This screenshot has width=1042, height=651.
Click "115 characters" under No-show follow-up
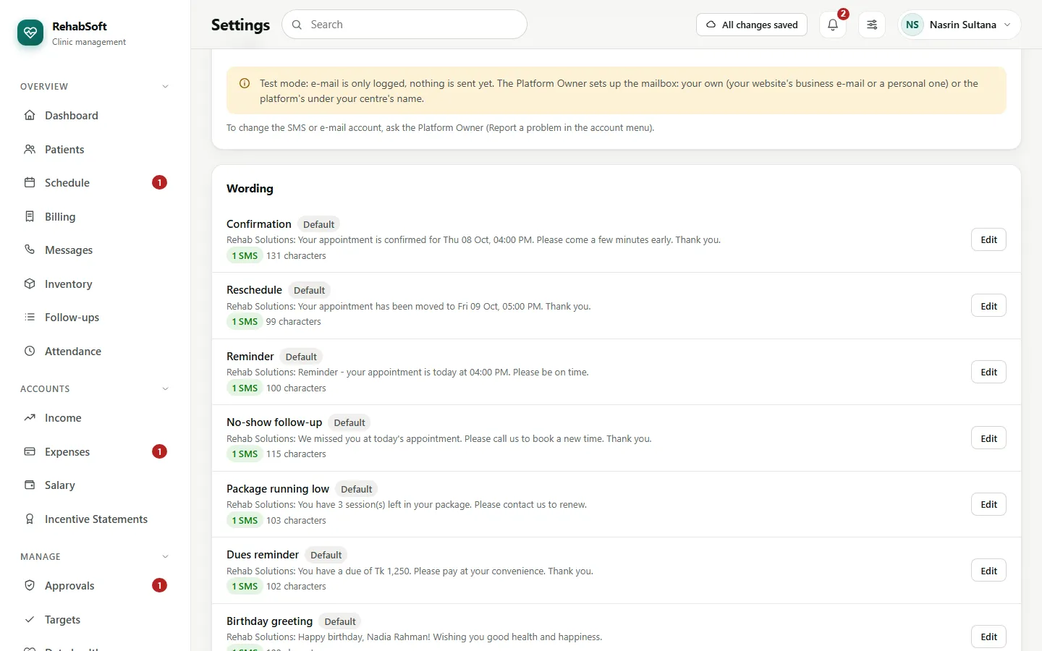point(296,454)
